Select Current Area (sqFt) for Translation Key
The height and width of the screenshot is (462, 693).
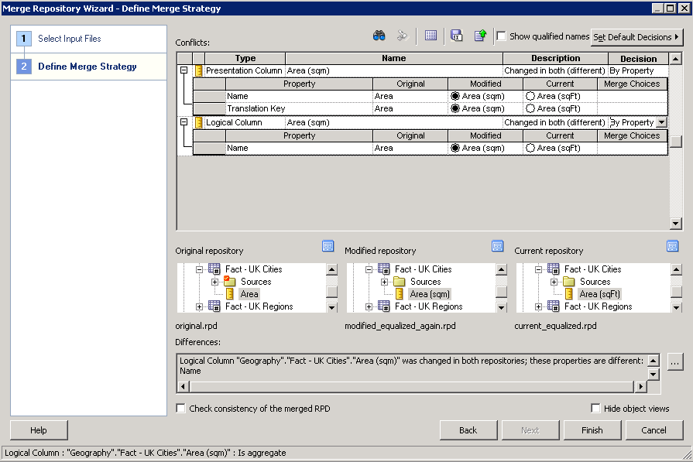click(x=530, y=108)
